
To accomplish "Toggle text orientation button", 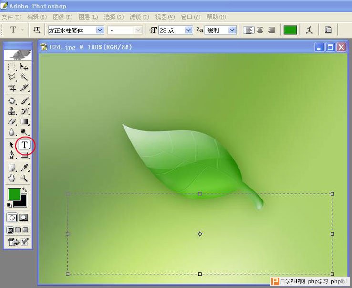I will point(37,30).
